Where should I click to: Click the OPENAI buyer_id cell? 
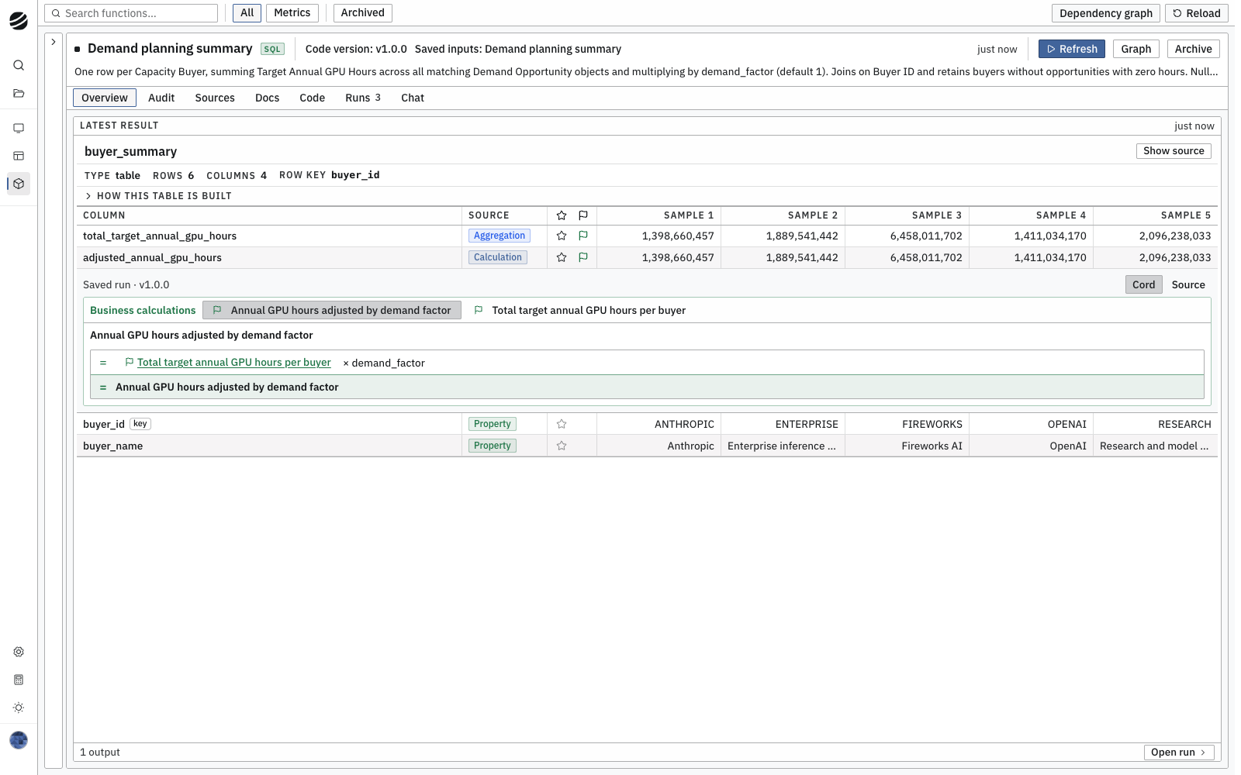(x=1032, y=424)
